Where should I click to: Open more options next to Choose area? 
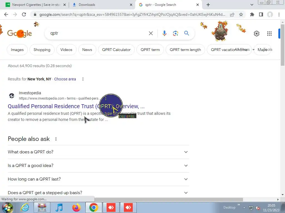tap(83, 79)
